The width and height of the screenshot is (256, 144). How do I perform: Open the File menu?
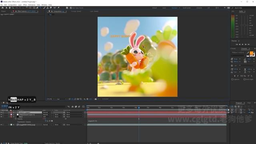[2, 5]
